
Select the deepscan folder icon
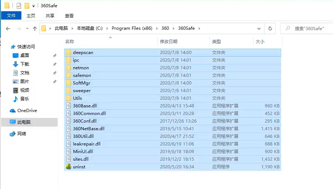pyautogui.click(x=69, y=53)
